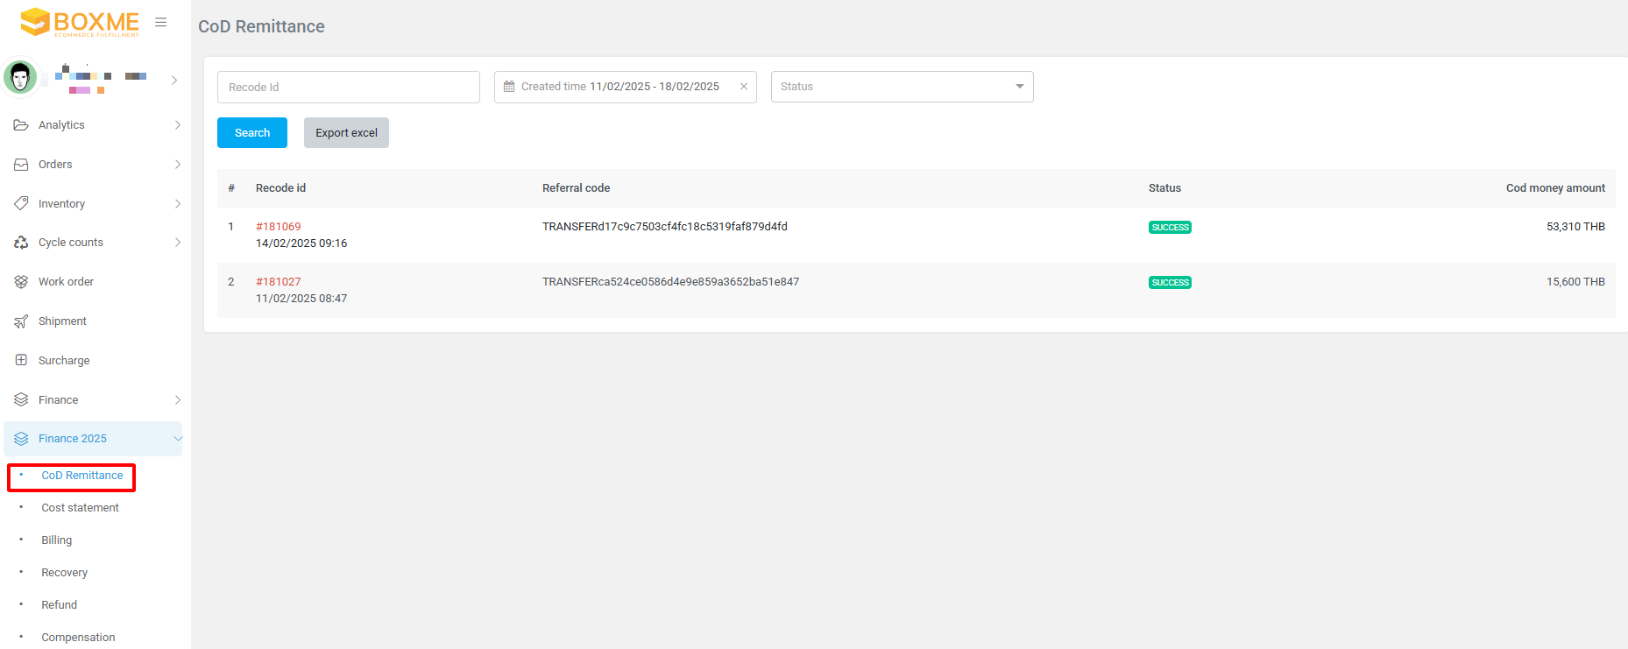The image size is (1628, 649).
Task: Click the calendar icon in date filter
Action: coord(509,87)
